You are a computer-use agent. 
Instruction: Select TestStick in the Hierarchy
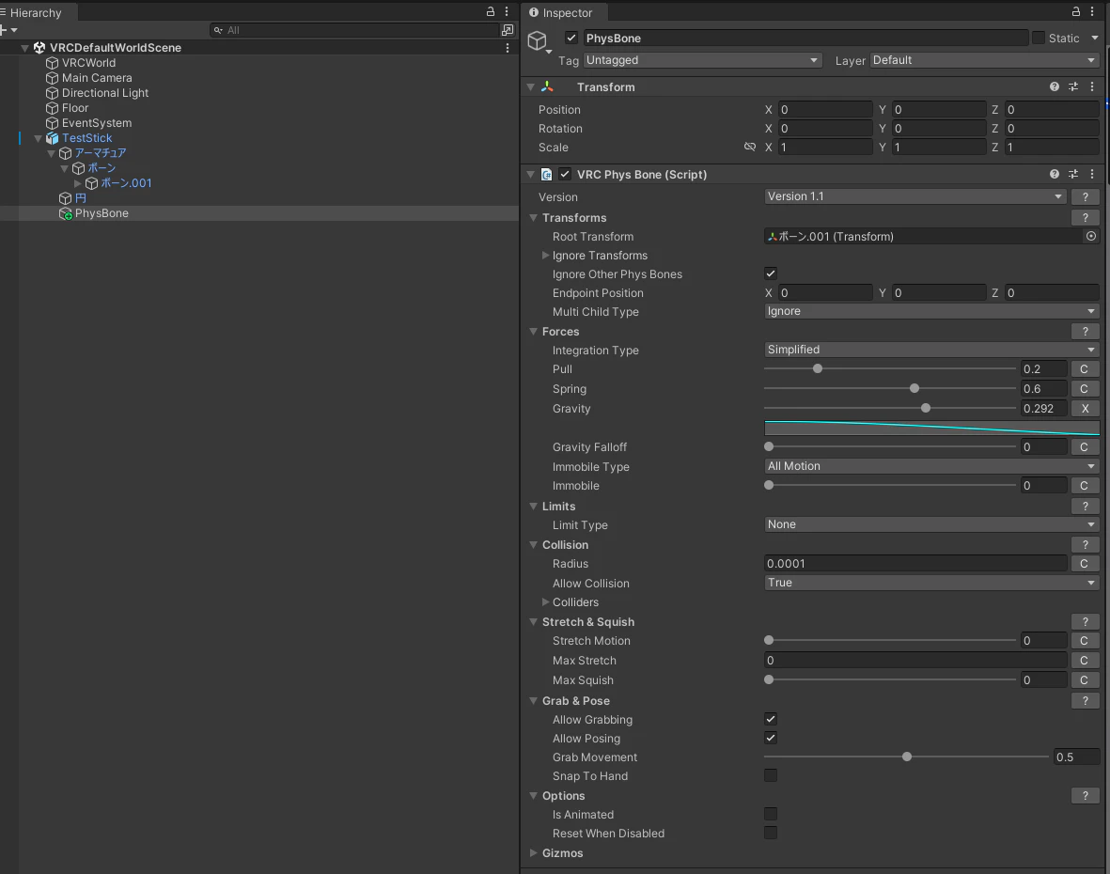click(86, 138)
